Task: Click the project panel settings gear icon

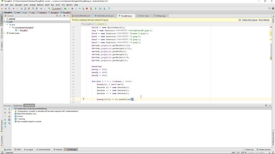Action: (x=64, y=16)
